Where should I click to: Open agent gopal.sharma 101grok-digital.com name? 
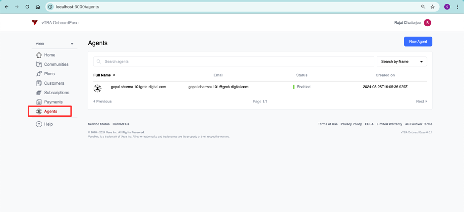pos(138,87)
